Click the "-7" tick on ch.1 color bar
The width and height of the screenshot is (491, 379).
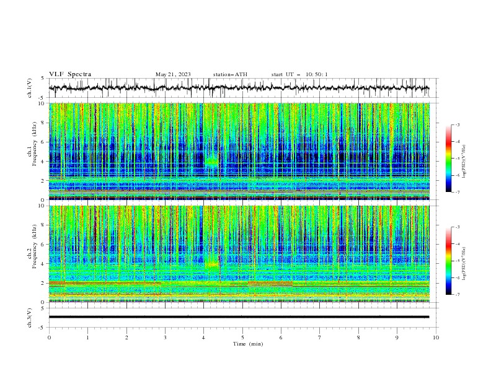tap(457, 192)
